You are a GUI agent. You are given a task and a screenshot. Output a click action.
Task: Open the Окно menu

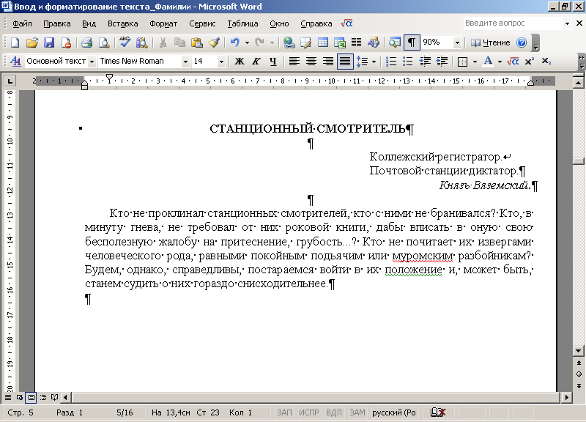coord(279,23)
